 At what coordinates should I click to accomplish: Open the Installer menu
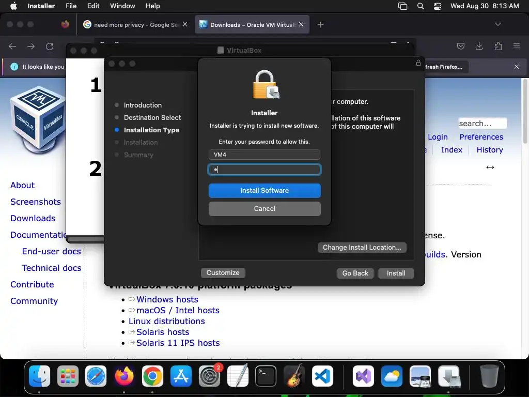(x=41, y=6)
